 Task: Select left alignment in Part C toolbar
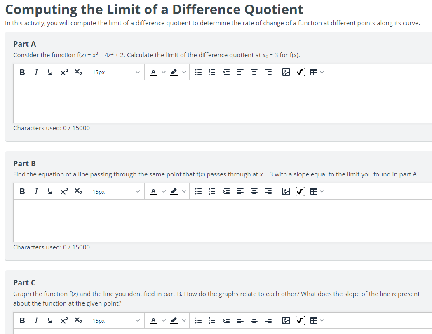tap(240, 320)
